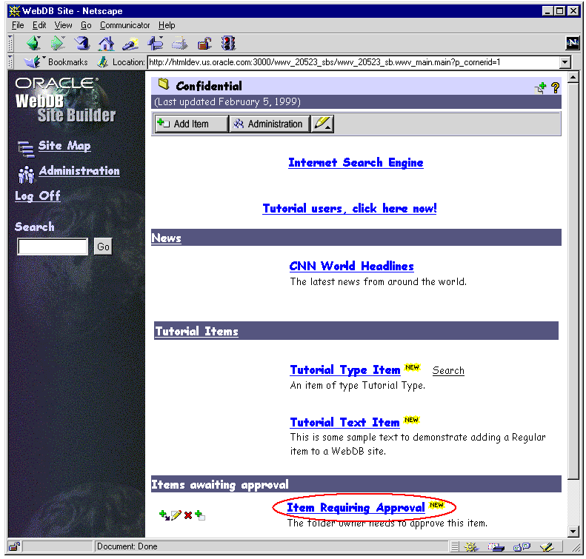Screen dimensions: 586x559
Task: Open the CNN World Headlines link
Action: tap(351, 267)
